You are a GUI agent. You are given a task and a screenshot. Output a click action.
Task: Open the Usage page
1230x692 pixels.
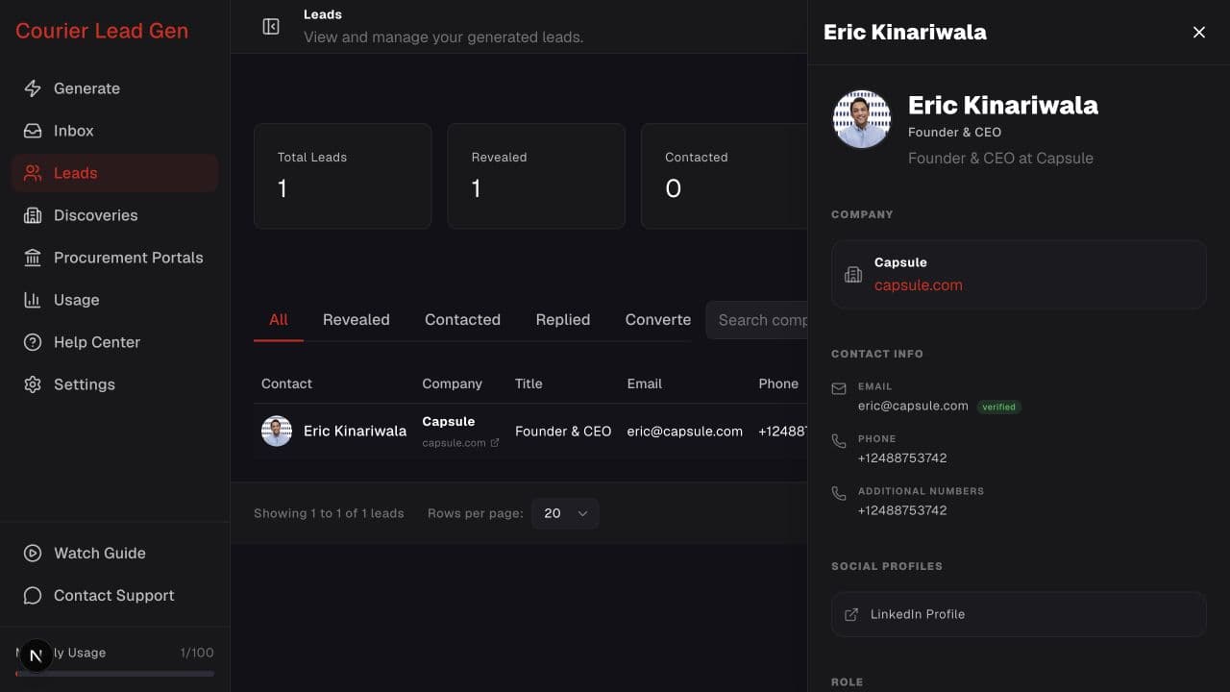114,300
